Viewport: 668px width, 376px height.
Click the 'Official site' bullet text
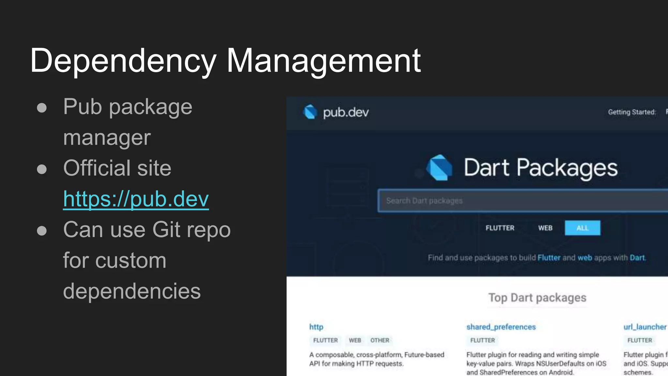117,168
